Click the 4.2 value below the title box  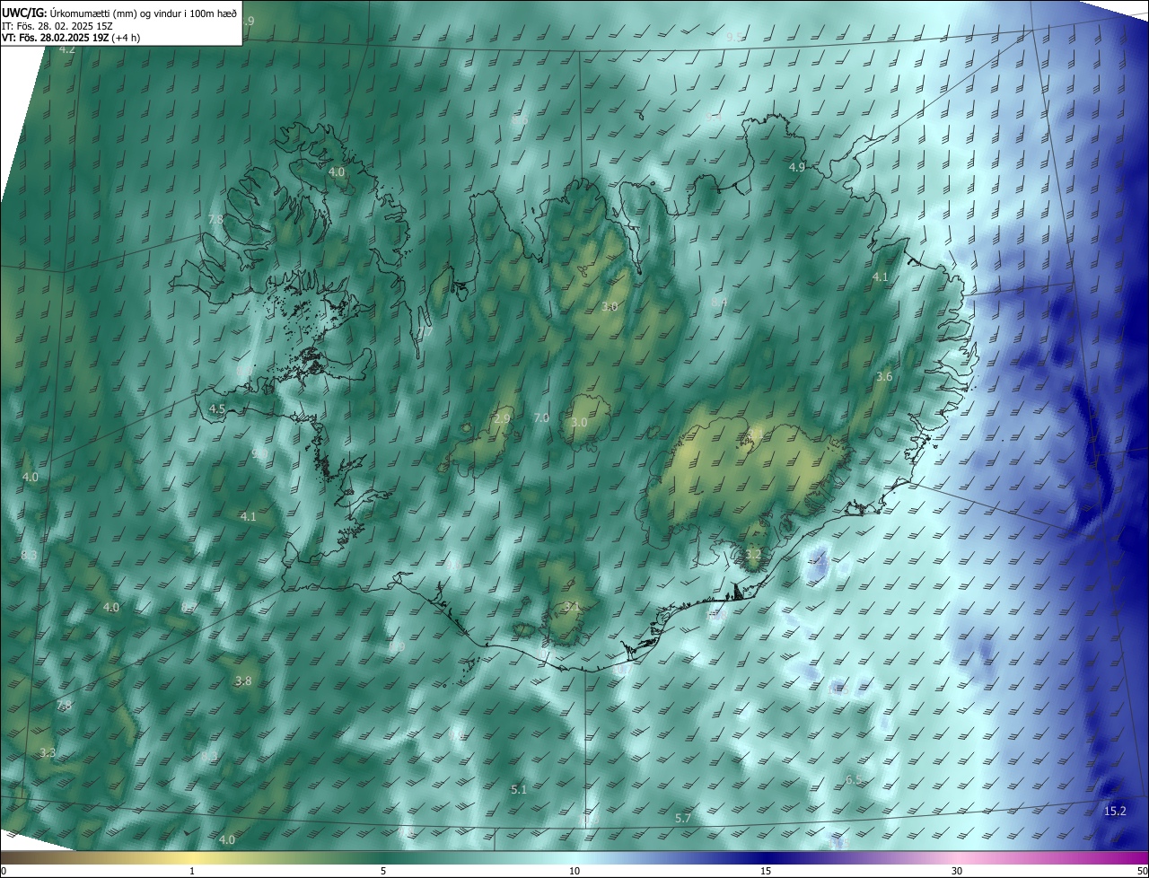[x=67, y=49]
